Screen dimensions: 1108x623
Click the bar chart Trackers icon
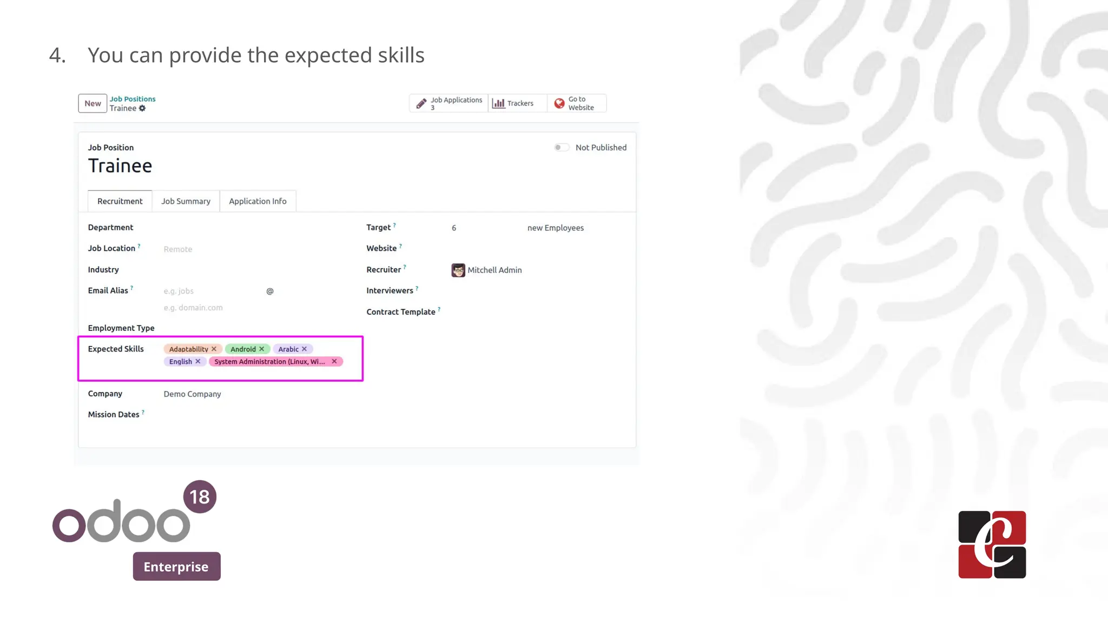[x=498, y=103]
